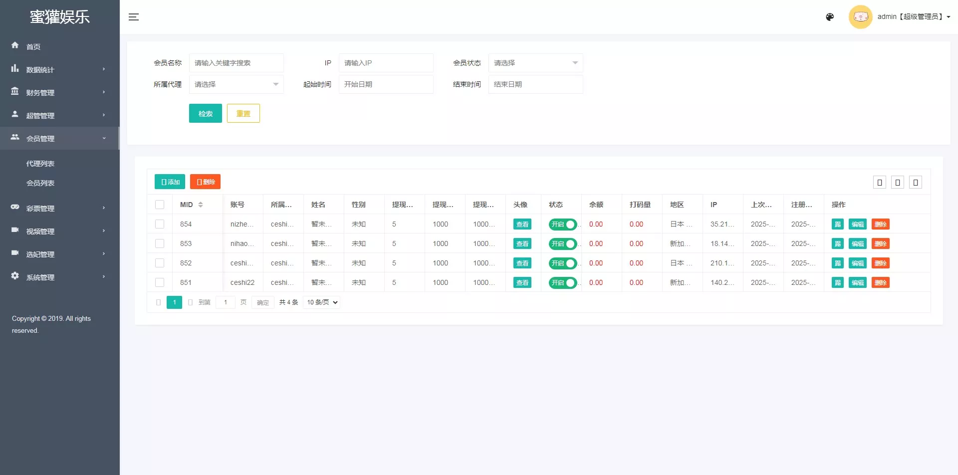Viewport: 958px width, 475px height.
Task: Open the 所属代理 dropdown
Action: pyautogui.click(x=236, y=84)
